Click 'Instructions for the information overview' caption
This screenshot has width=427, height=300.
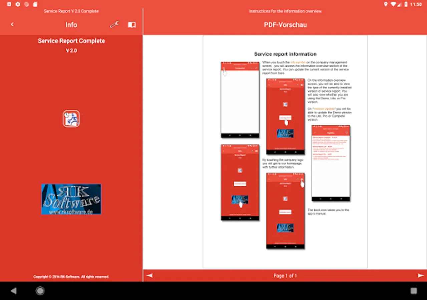(285, 11)
